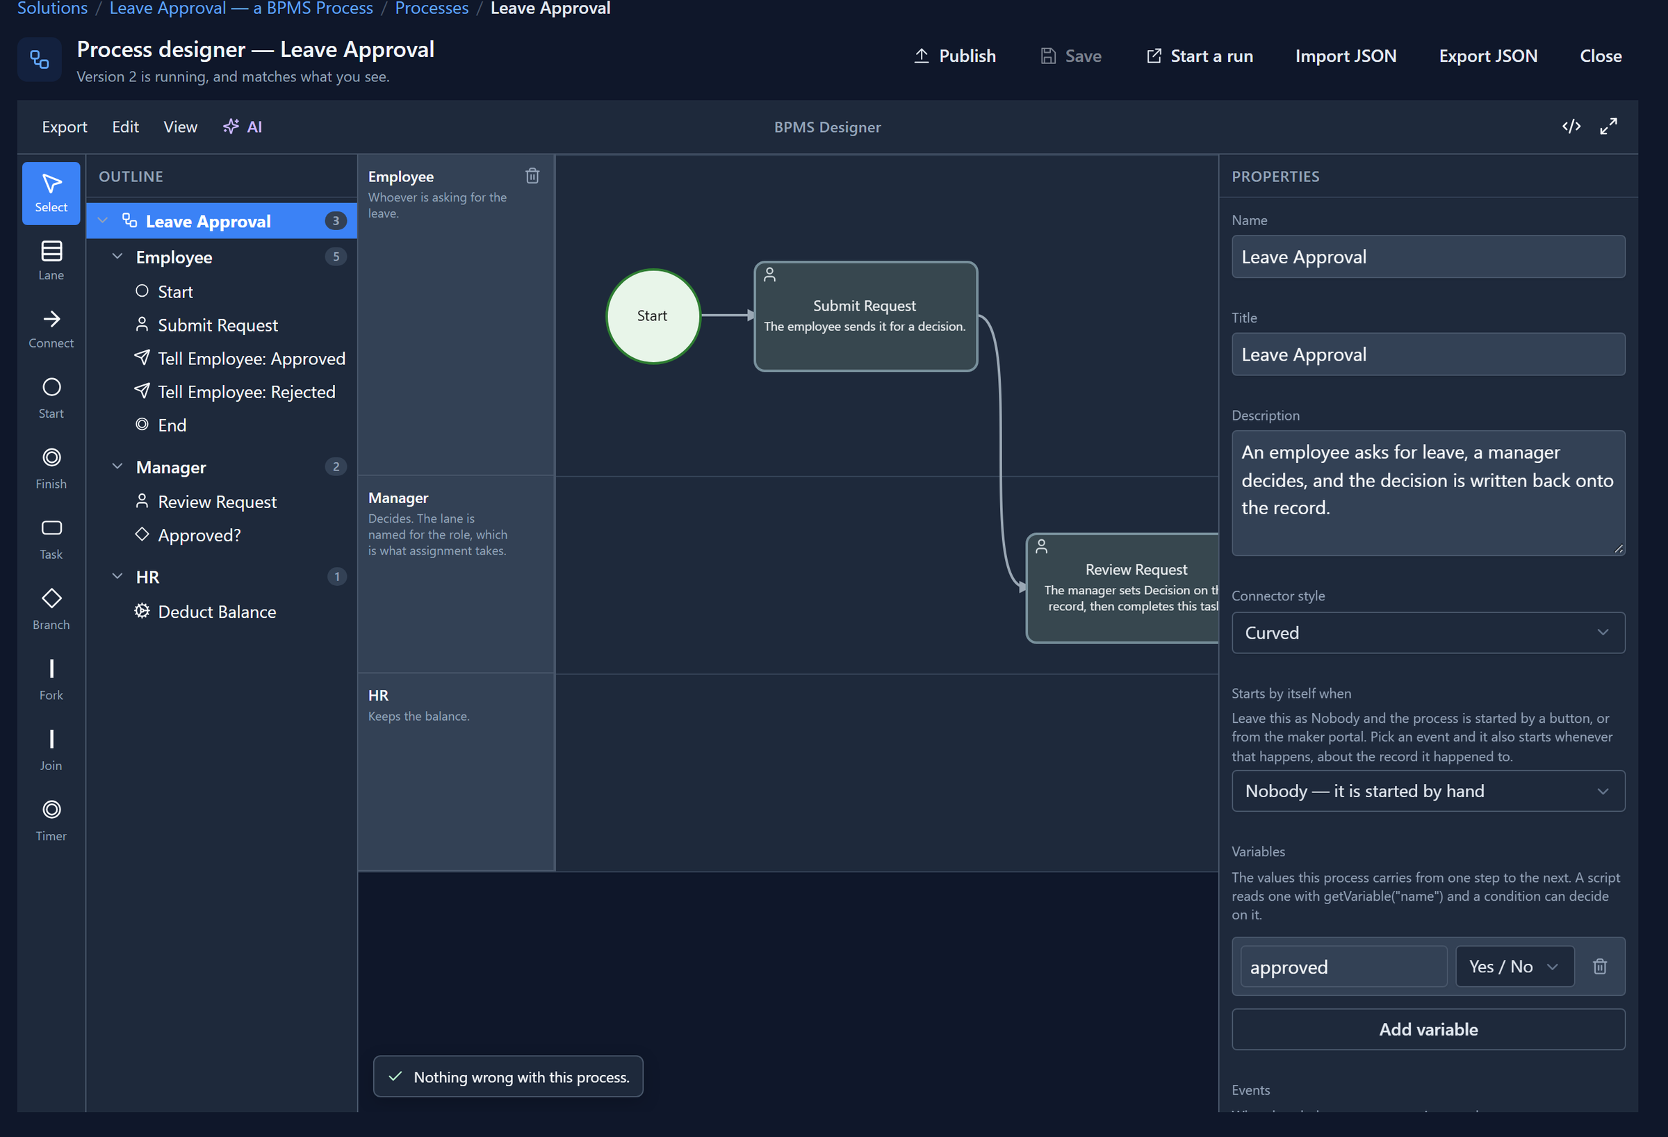Activate the Select pointer tool

(51, 193)
